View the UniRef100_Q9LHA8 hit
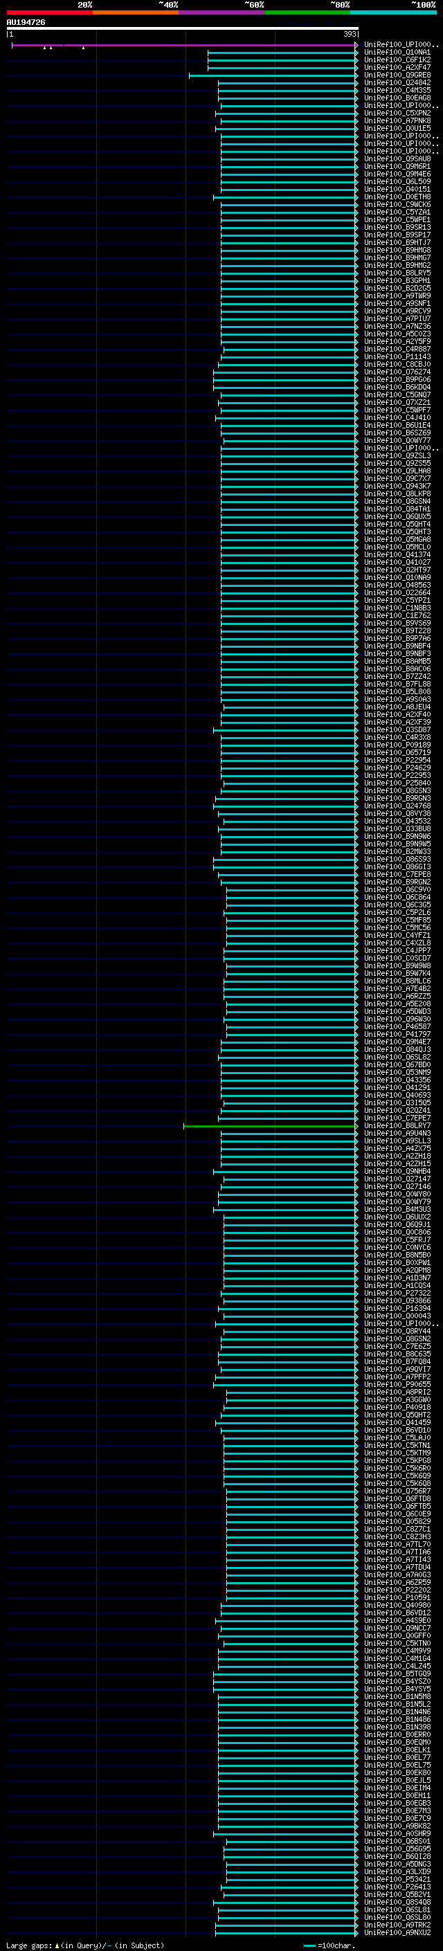The image size is (443, 1951). (397, 471)
